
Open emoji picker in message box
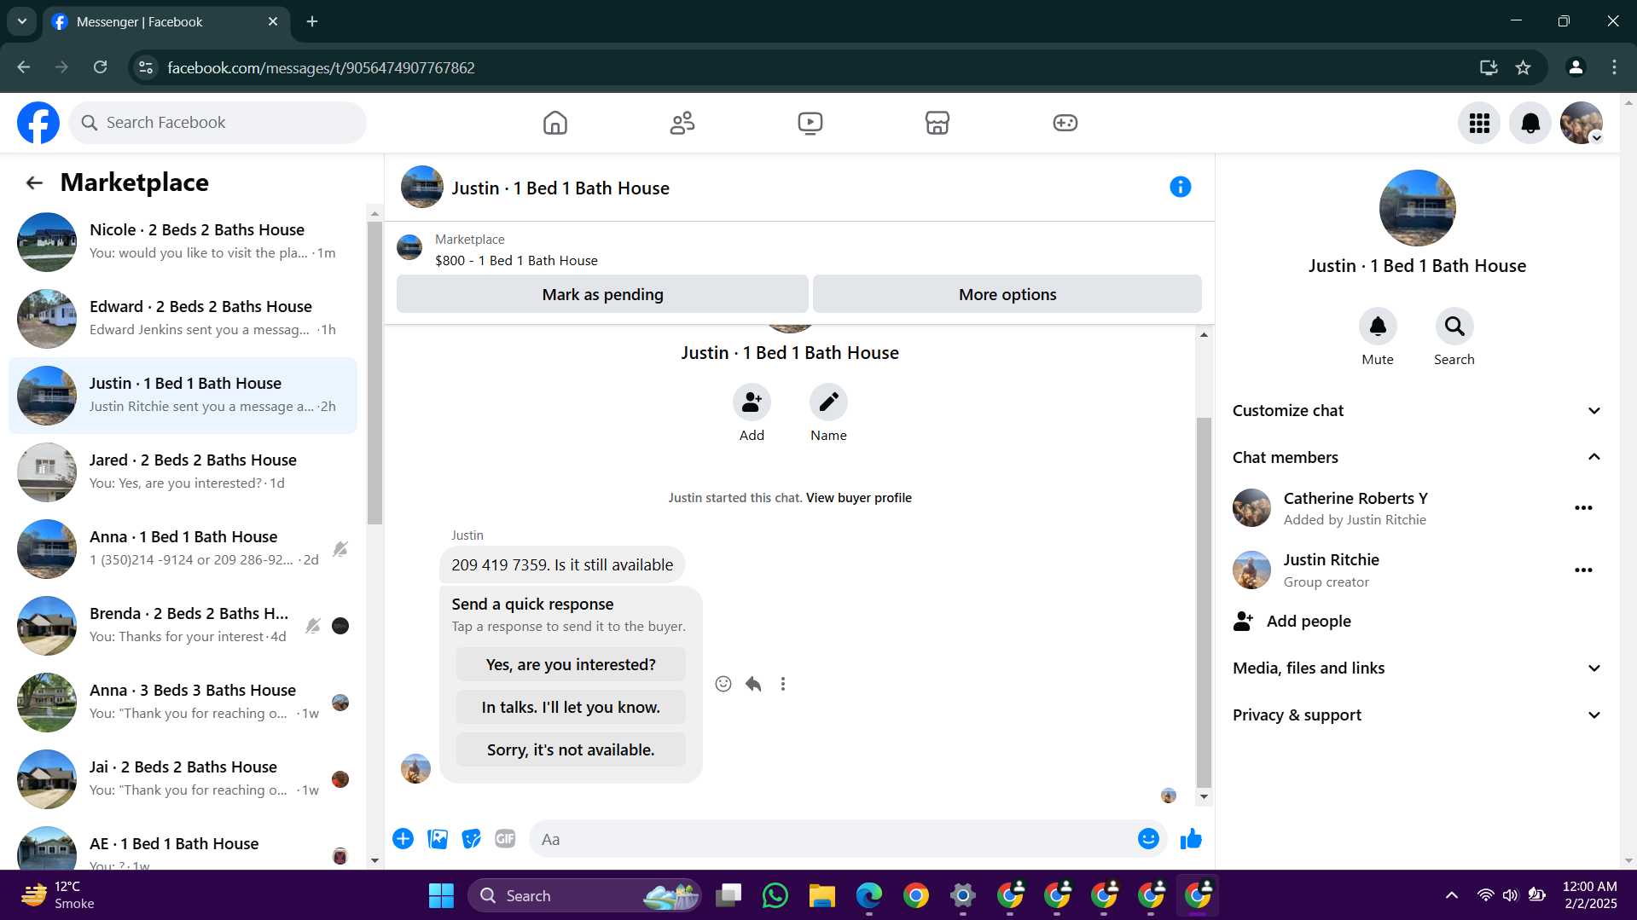tap(1148, 839)
